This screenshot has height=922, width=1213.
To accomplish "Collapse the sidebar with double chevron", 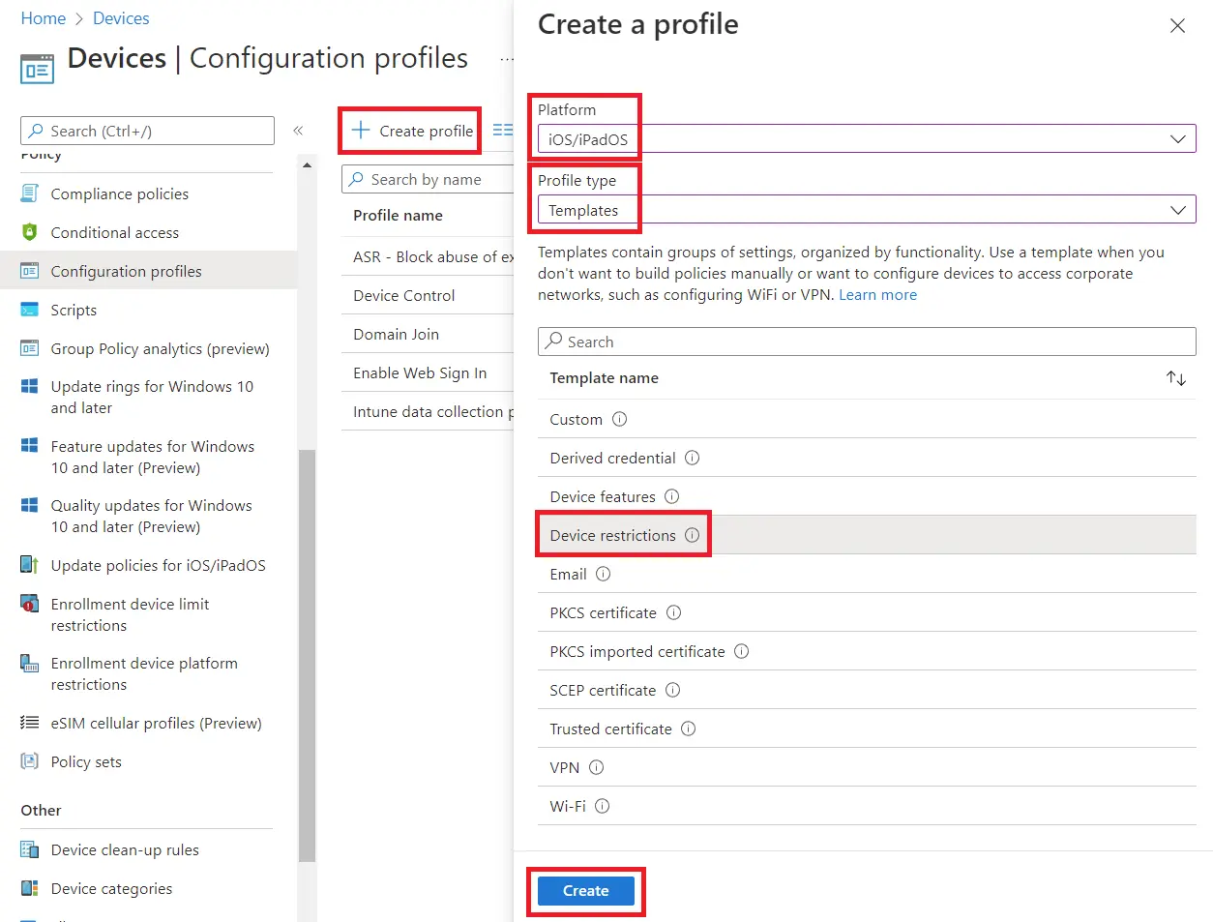I will (x=298, y=131).
